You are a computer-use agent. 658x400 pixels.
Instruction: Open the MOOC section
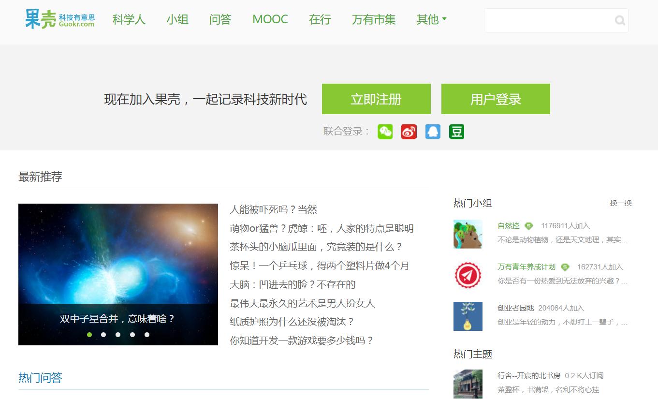tap(270, 19)
